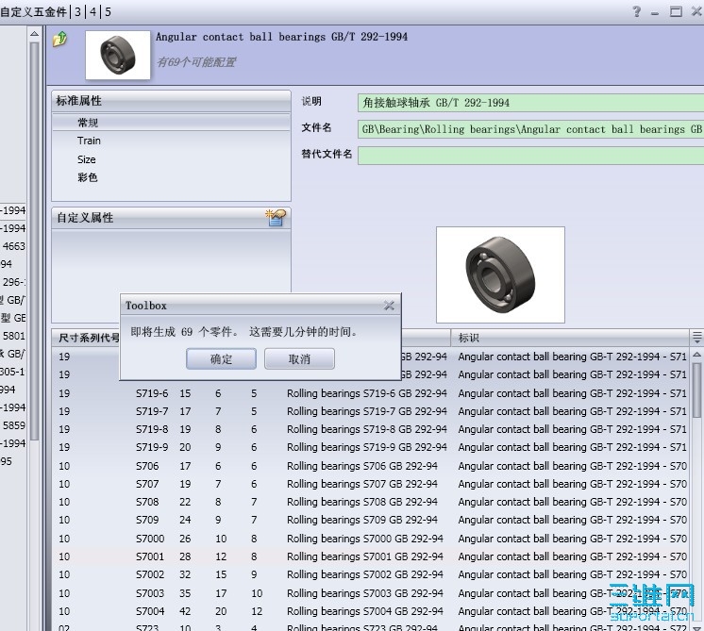
Task: Select row with designation S7004
Action: coord(371,611)
